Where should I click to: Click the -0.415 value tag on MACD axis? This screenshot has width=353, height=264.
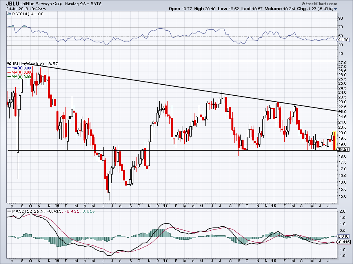click(x=344, y=242)
